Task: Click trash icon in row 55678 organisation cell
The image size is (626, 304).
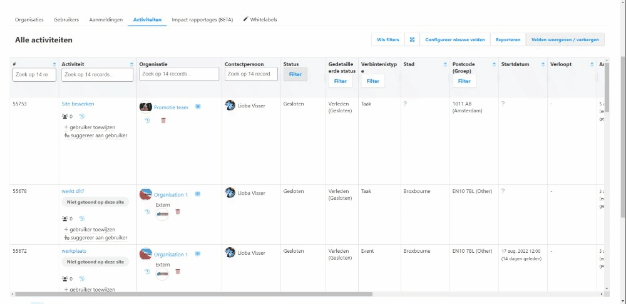Action: [x=178, y=212]
